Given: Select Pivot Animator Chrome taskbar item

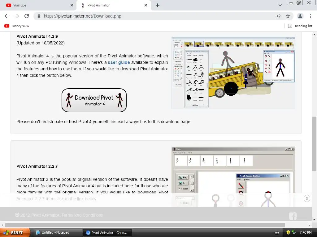Looking at the screenshot, I should tap(107, 233).
